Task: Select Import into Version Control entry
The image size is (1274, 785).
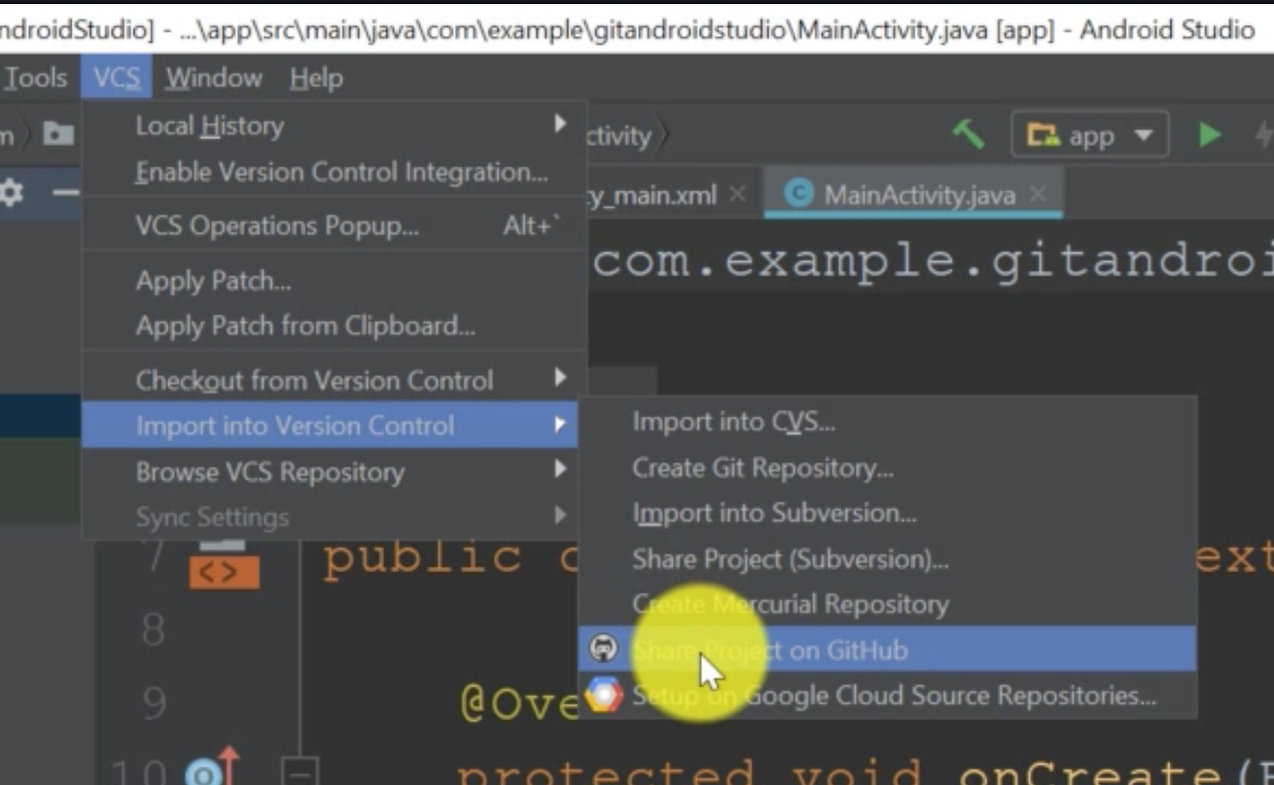Action: pyautogui.click(x=329, y=426)
